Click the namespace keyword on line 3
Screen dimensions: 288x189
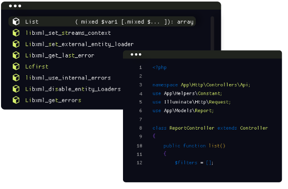(x=165, y=85)
